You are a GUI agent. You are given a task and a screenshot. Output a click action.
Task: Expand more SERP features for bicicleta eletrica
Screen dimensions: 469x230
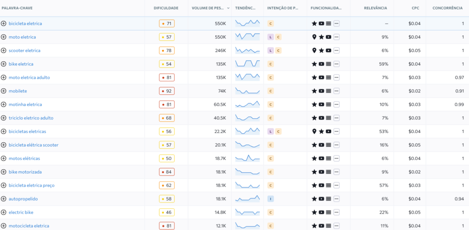pyautogui.click(x=337, y=23)
